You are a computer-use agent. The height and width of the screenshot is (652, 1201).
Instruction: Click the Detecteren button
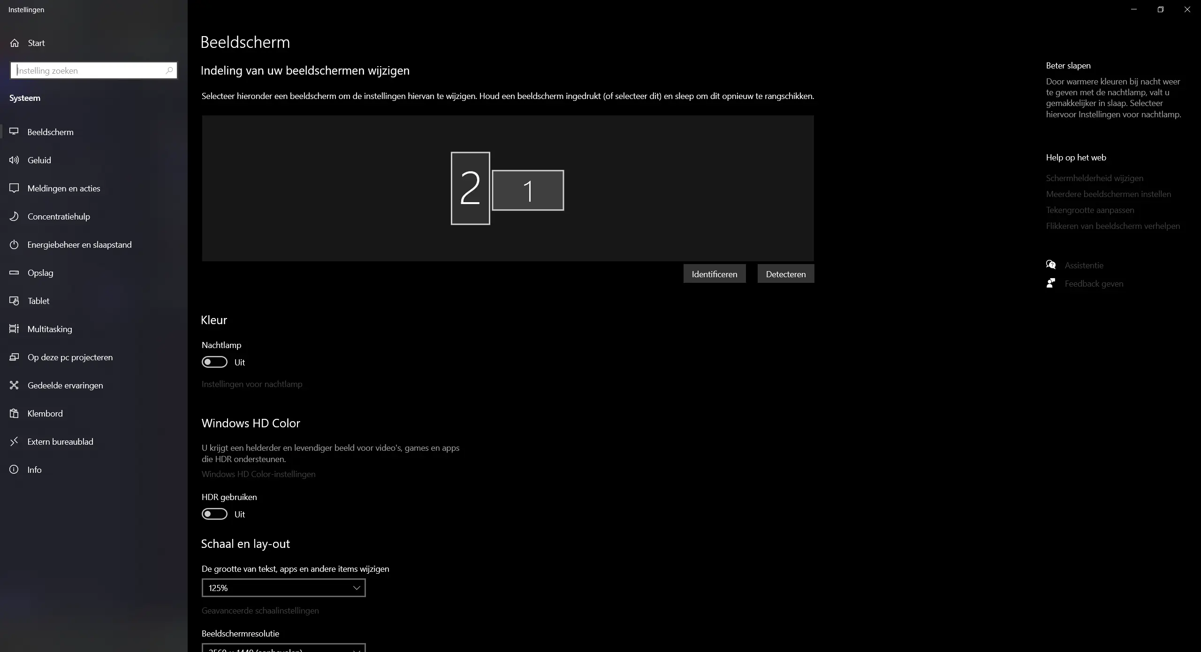(786, 274)
